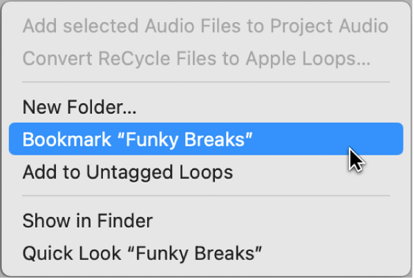Open Show in Finder option

tap(206, 221)
